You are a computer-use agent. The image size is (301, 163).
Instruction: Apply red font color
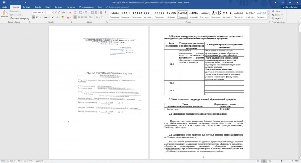coord(68,17)
